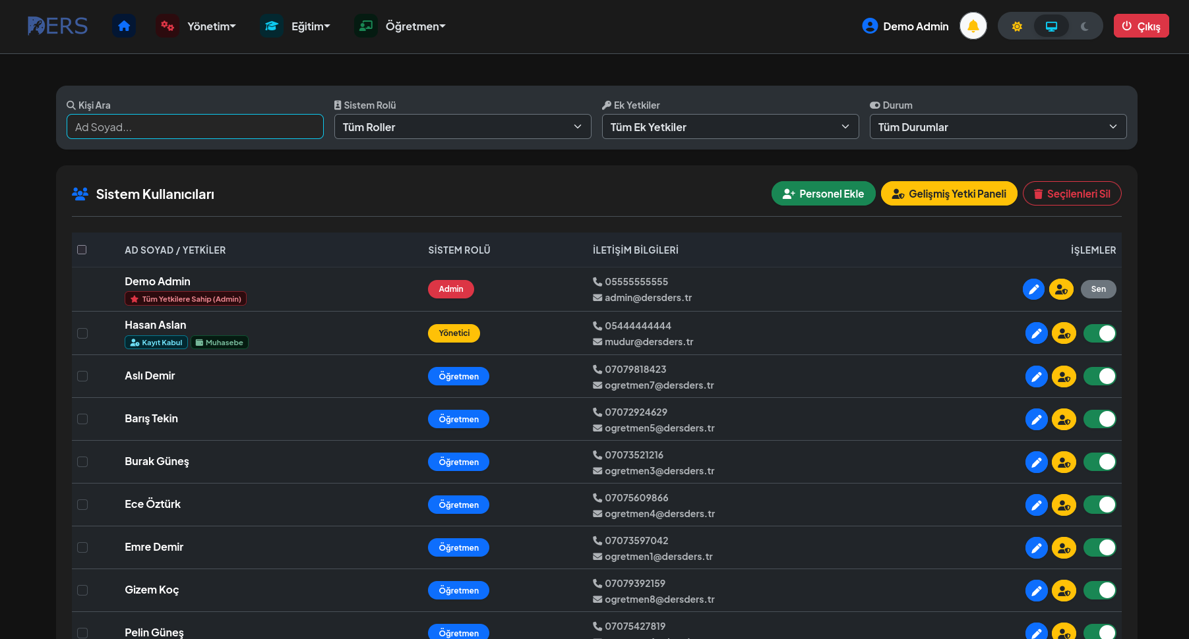Log out with the Çıkış button
The width and height of the screenshot is (1189, 639).
(1141, 26)
